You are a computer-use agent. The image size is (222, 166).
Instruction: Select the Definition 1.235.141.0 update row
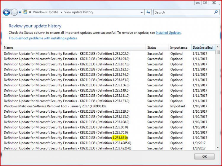click(109, 96)
